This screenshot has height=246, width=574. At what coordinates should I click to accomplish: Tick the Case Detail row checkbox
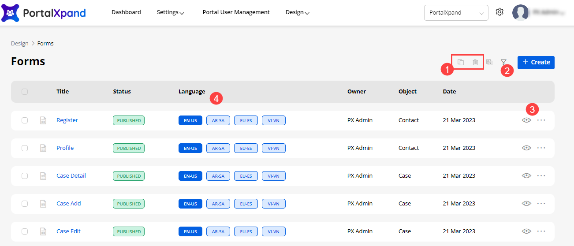pyautogui.click(x=25, y=176)
